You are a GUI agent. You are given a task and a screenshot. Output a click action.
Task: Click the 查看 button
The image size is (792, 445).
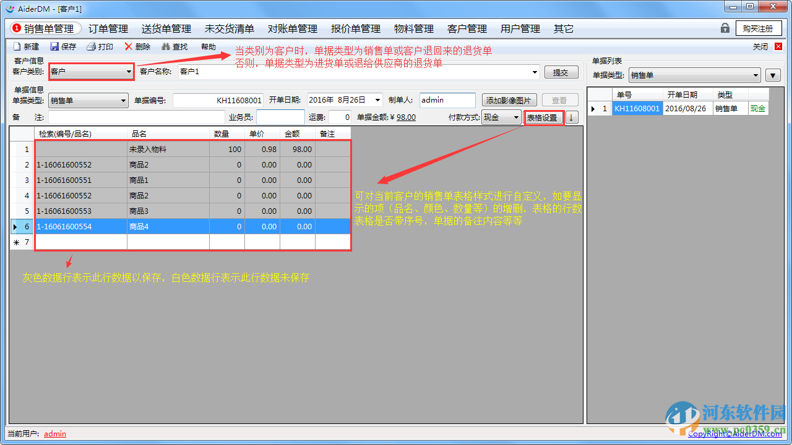click(x=560, y=100)
